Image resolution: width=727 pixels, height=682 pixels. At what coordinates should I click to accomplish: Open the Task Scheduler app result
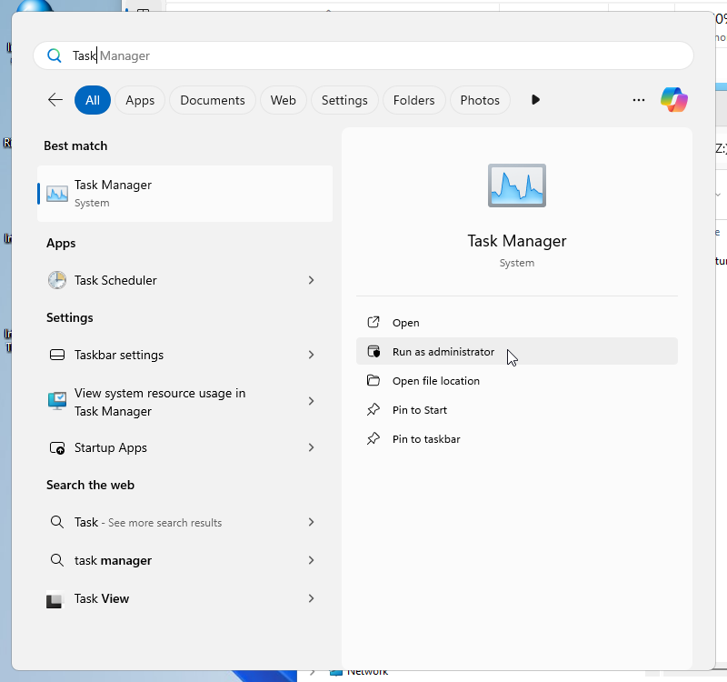point(184,280)
